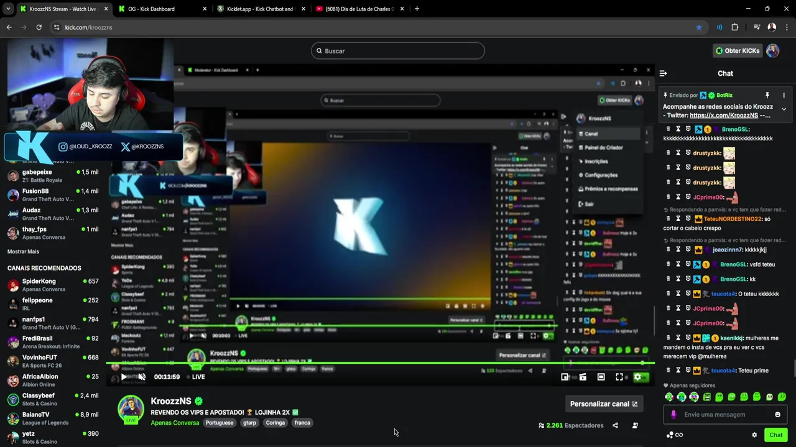The height and width of the screenshot is (447, 796).
Task: Open the user-add icon beside share
Action: click(635, 425)
